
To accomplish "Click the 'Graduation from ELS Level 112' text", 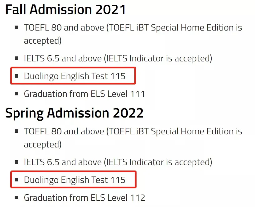I will pos(84,197).
